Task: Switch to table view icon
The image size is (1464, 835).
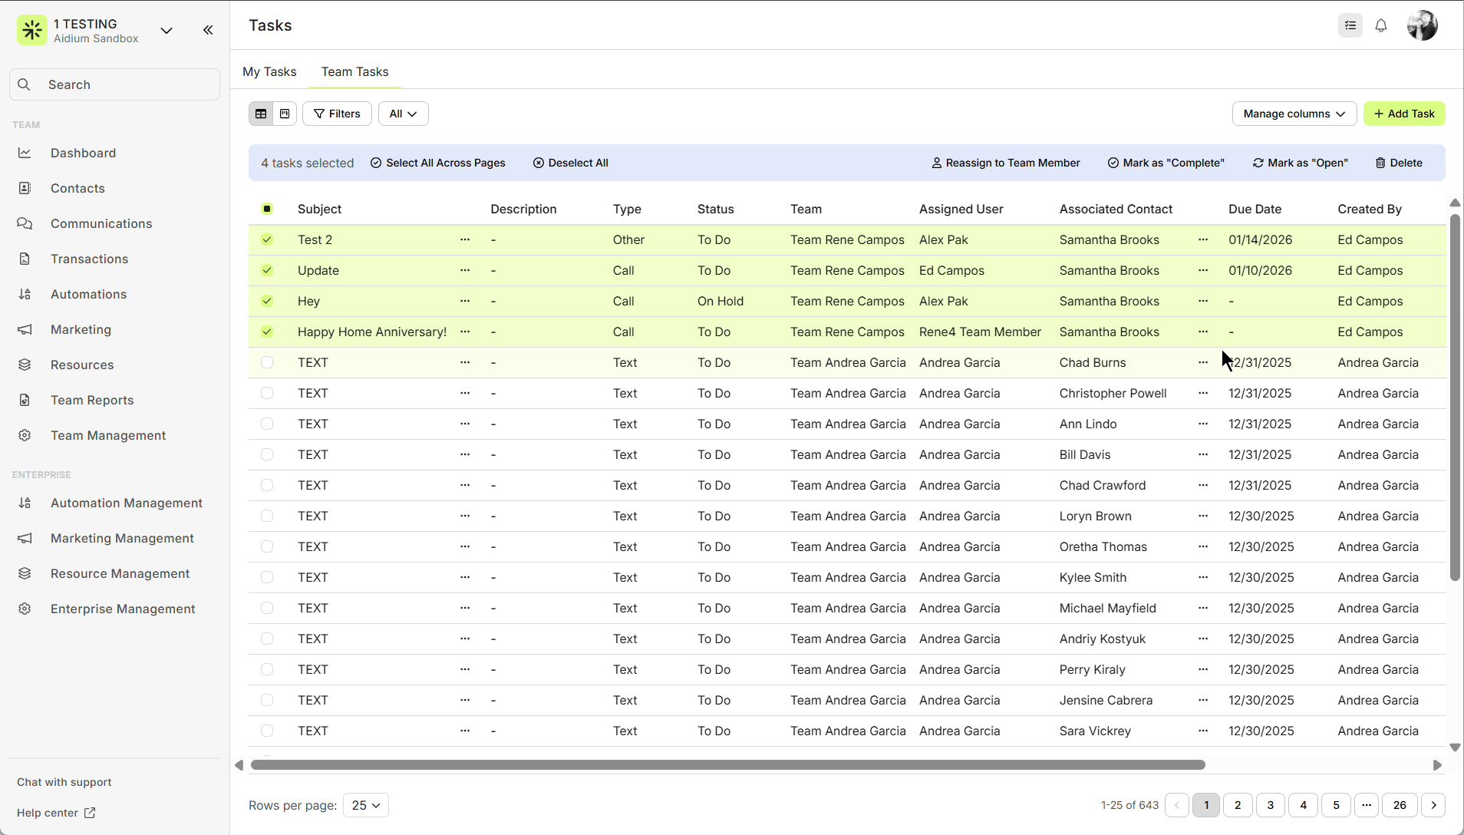Action: pos(261,114)
